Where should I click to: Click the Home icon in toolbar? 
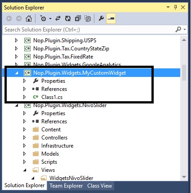tap(29, 18)
